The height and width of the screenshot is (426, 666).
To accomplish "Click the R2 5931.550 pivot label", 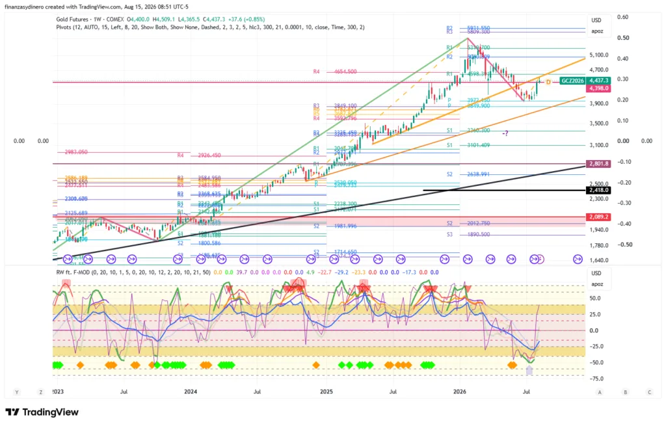I will (468, 28).
